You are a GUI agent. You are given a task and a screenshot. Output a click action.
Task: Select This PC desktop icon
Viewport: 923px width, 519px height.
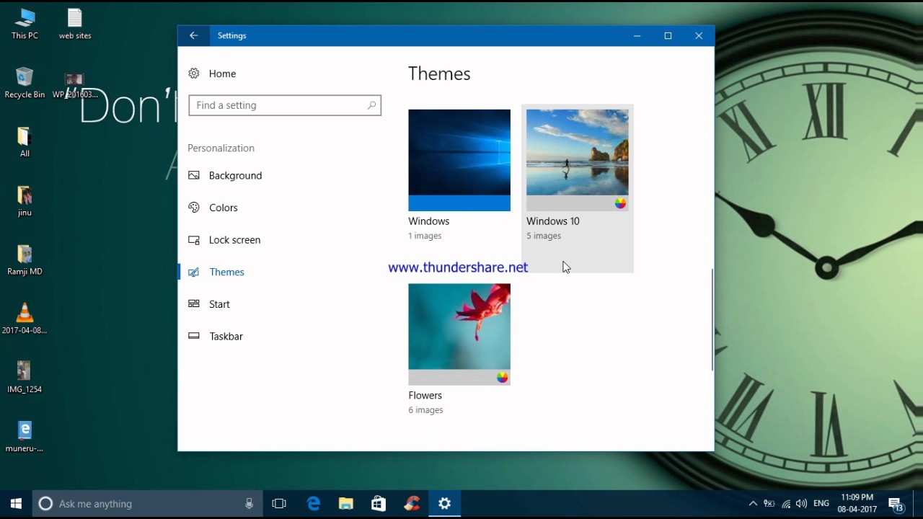pyautogui.click(x=25, y=24)
